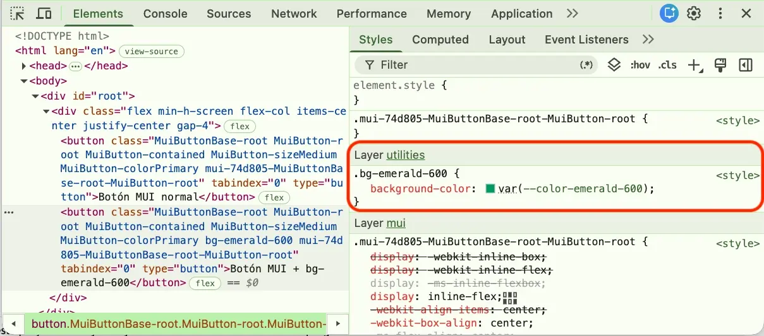Click the view-source badge
This screenshot has height=336, width=764.
coord(152,51)
